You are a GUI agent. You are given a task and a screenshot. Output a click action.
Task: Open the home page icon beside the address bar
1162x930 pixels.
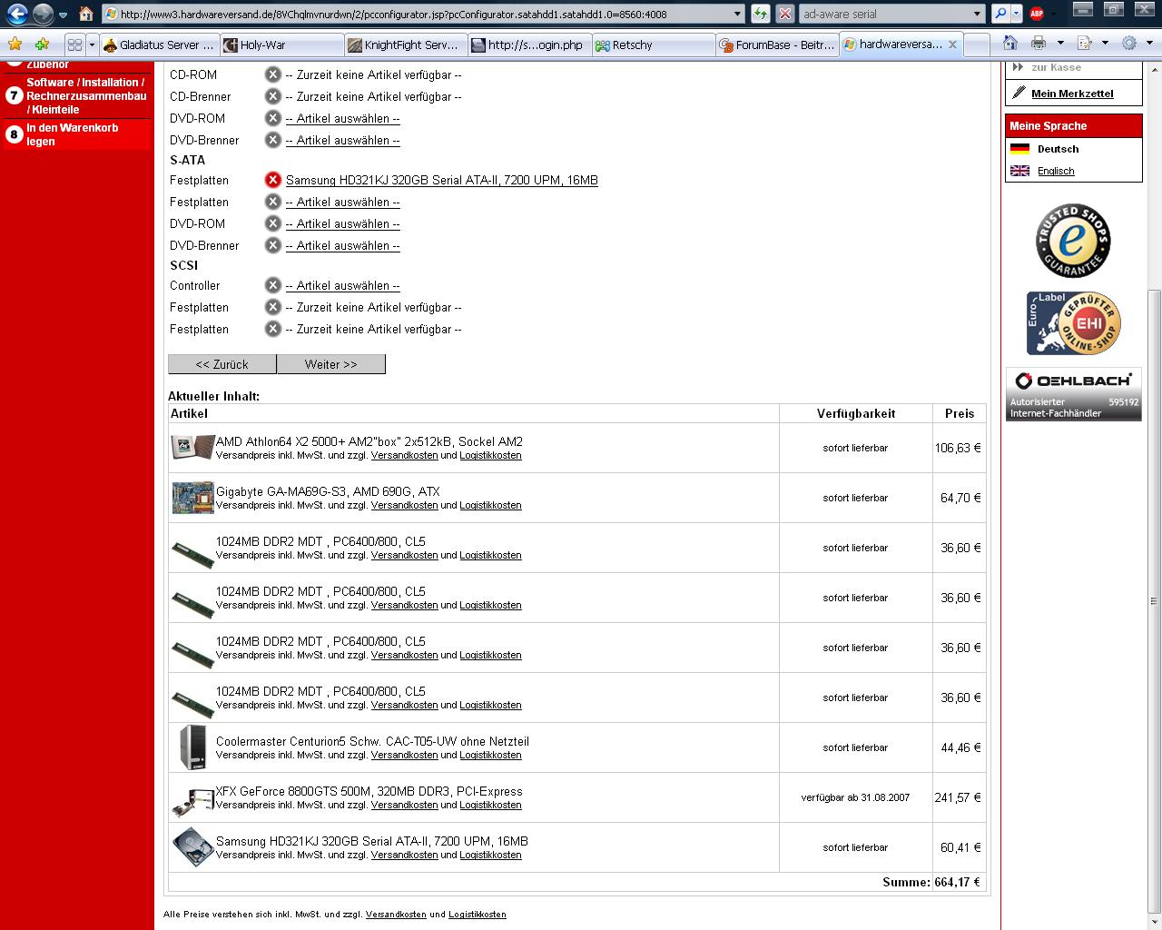pos(85,14)
